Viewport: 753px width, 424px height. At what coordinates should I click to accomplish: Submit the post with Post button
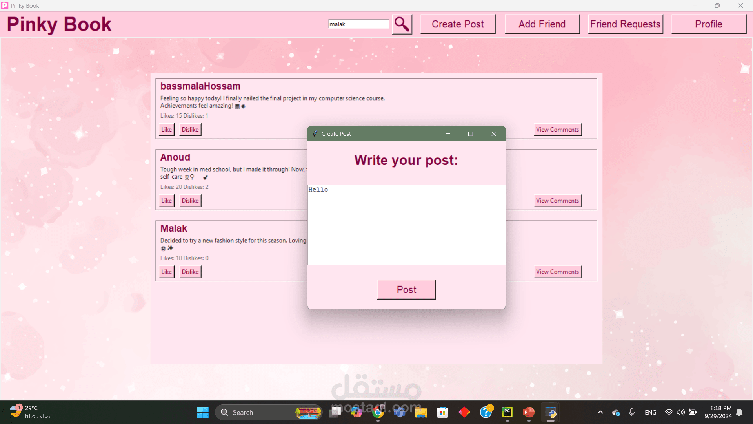[406, 290]
